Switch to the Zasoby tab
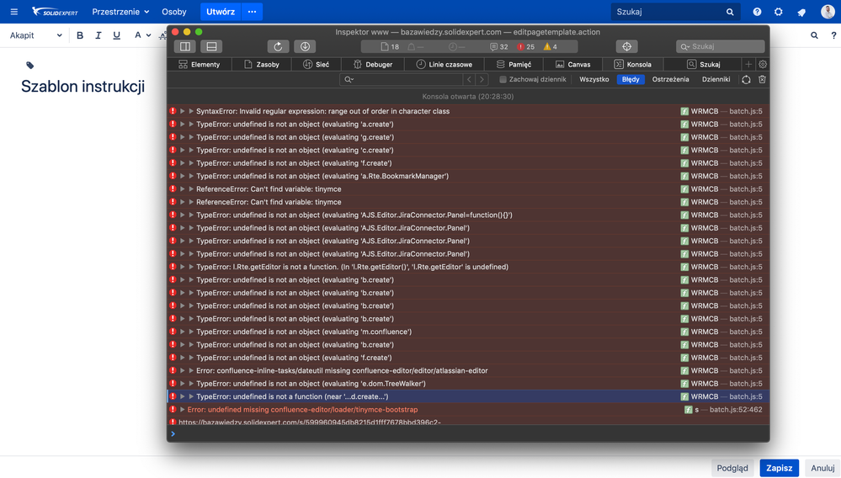 [x=262, y=64]
